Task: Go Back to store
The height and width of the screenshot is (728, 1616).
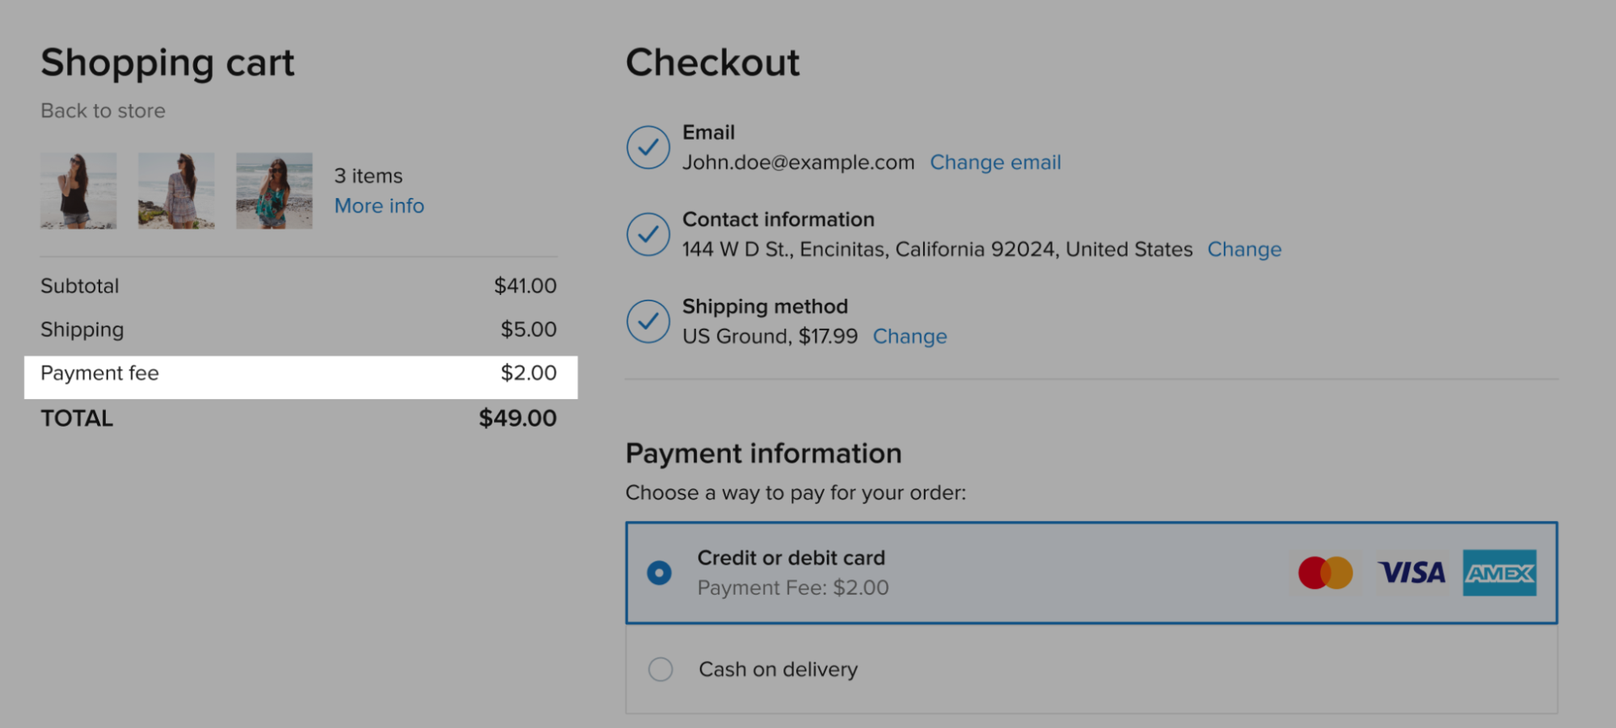Action: (103, 111)
